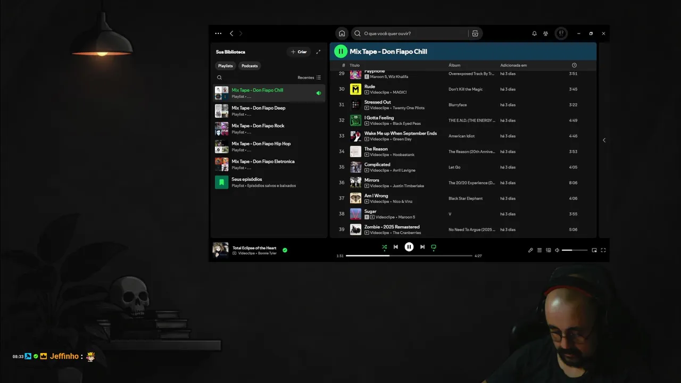Open the user profile avatar
Viewport: 681px width, 383px height.
coord(561,34)
